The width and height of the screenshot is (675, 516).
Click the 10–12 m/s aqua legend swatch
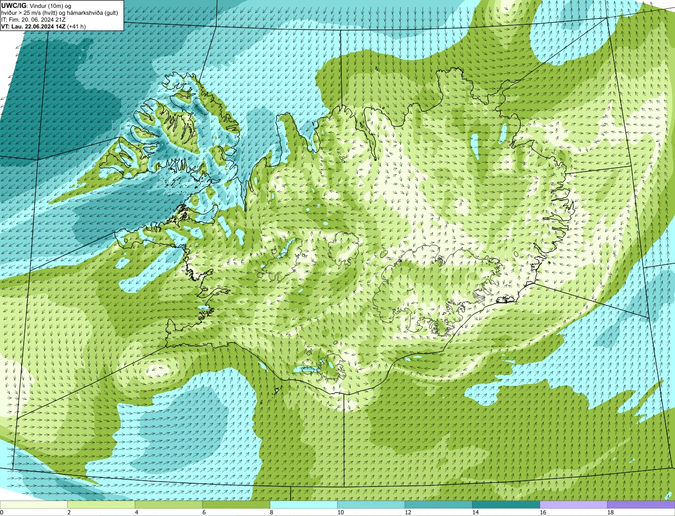[371, 505]
